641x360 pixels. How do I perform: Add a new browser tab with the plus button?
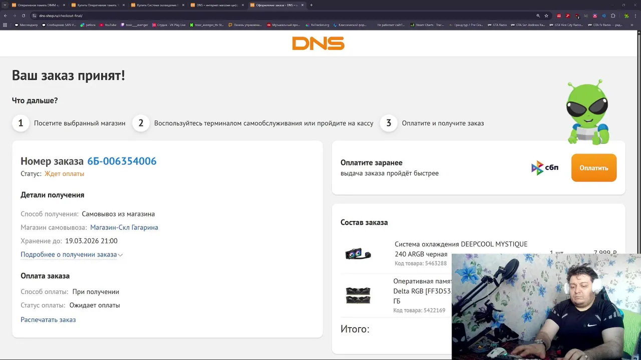311,5
